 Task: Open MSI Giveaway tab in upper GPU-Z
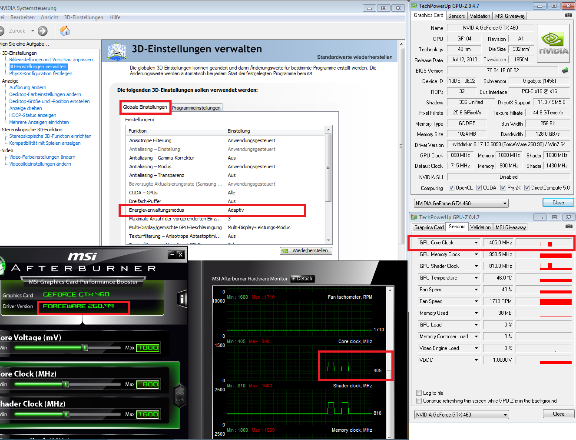[510, 16]
